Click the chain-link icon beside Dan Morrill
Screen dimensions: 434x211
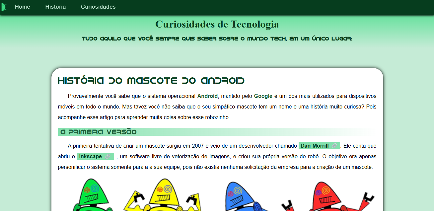click(334, 146)
